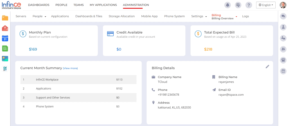The height and width of the screenshot is (126, 288).
Task: Open the Mail envelope icon in sidebar
Action: pyautogui.click(x=5, y=28)
